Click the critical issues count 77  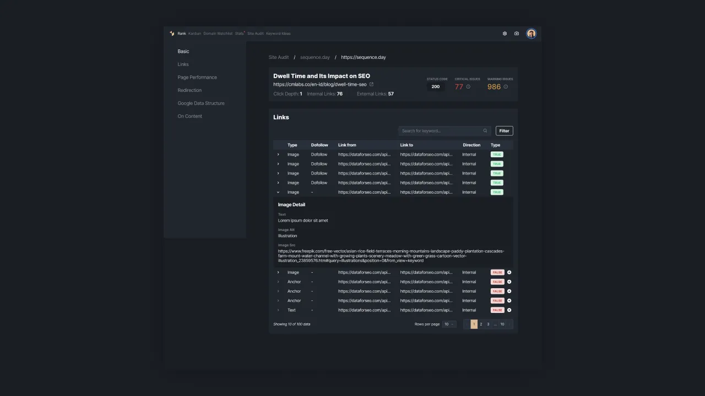click(459, 87)
